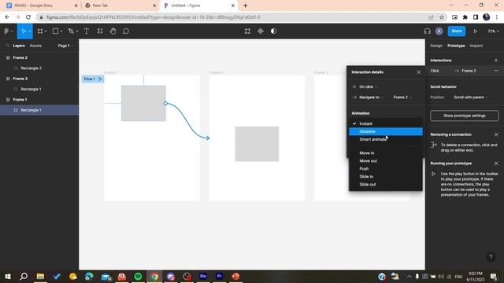504x283 pixels.
Task: Open the On click trigger dropdown
Action: (x=368, y=86)
